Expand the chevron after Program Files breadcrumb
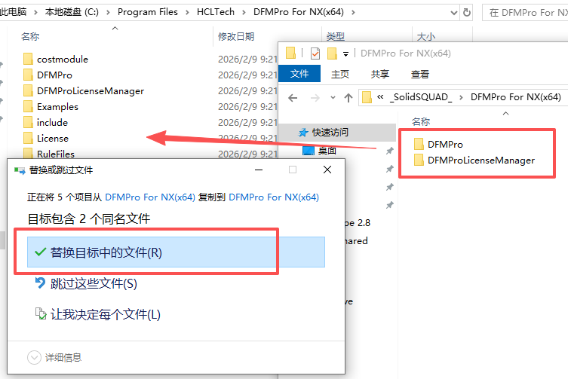This screenshot has width=568, height=379. coord(187,12)
